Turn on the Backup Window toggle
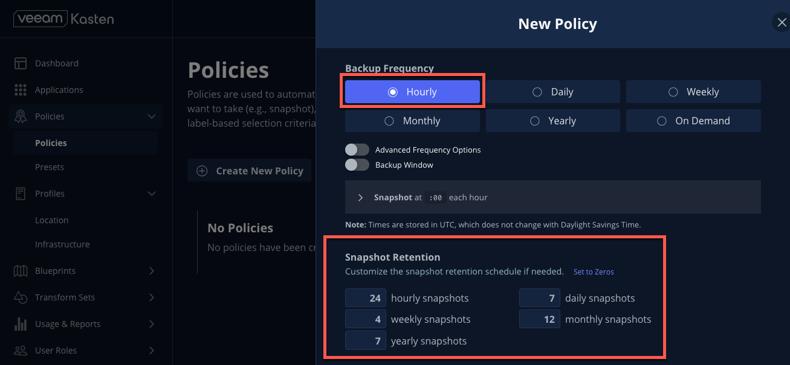 [x=357, y=165]
